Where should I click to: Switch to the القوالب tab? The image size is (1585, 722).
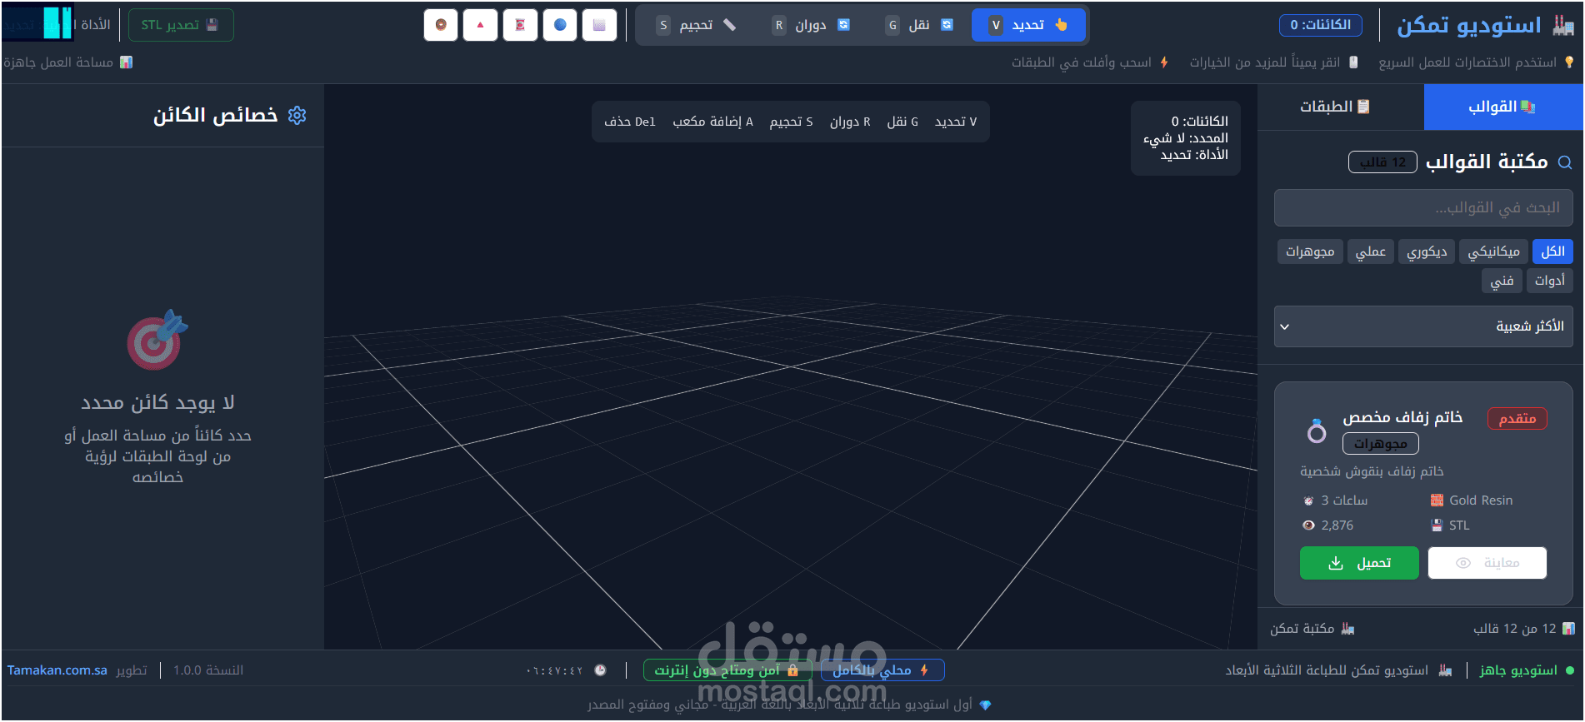[x=1502, y=107]
